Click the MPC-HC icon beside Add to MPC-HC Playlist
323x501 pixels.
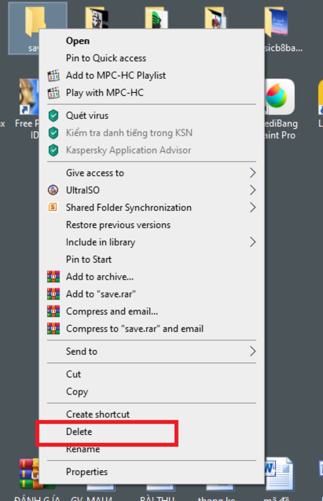53,75
